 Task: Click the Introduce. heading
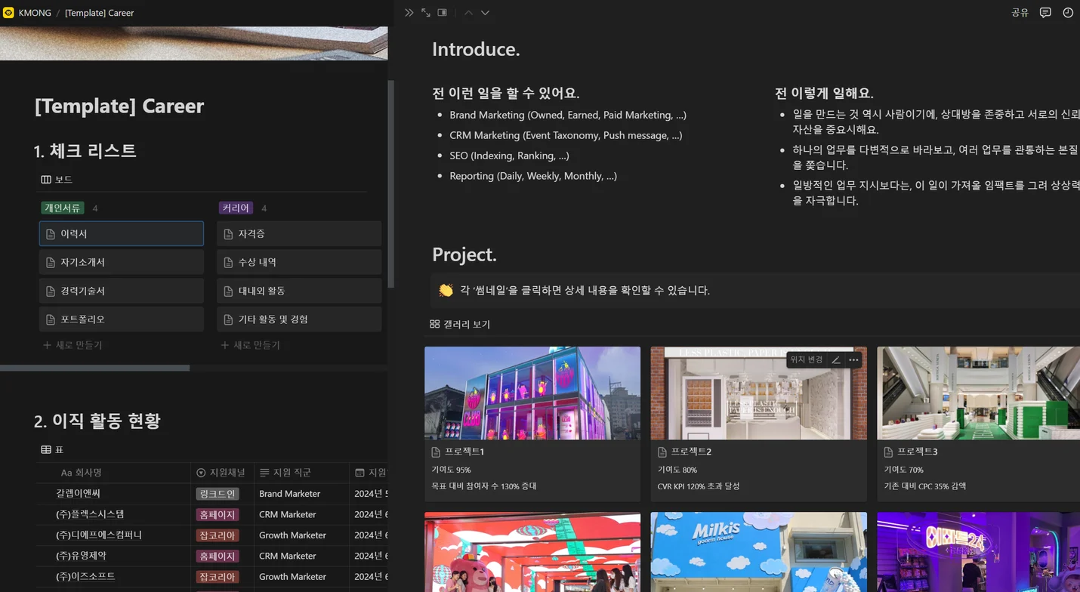pyautogui.click(x=476, y=50)
